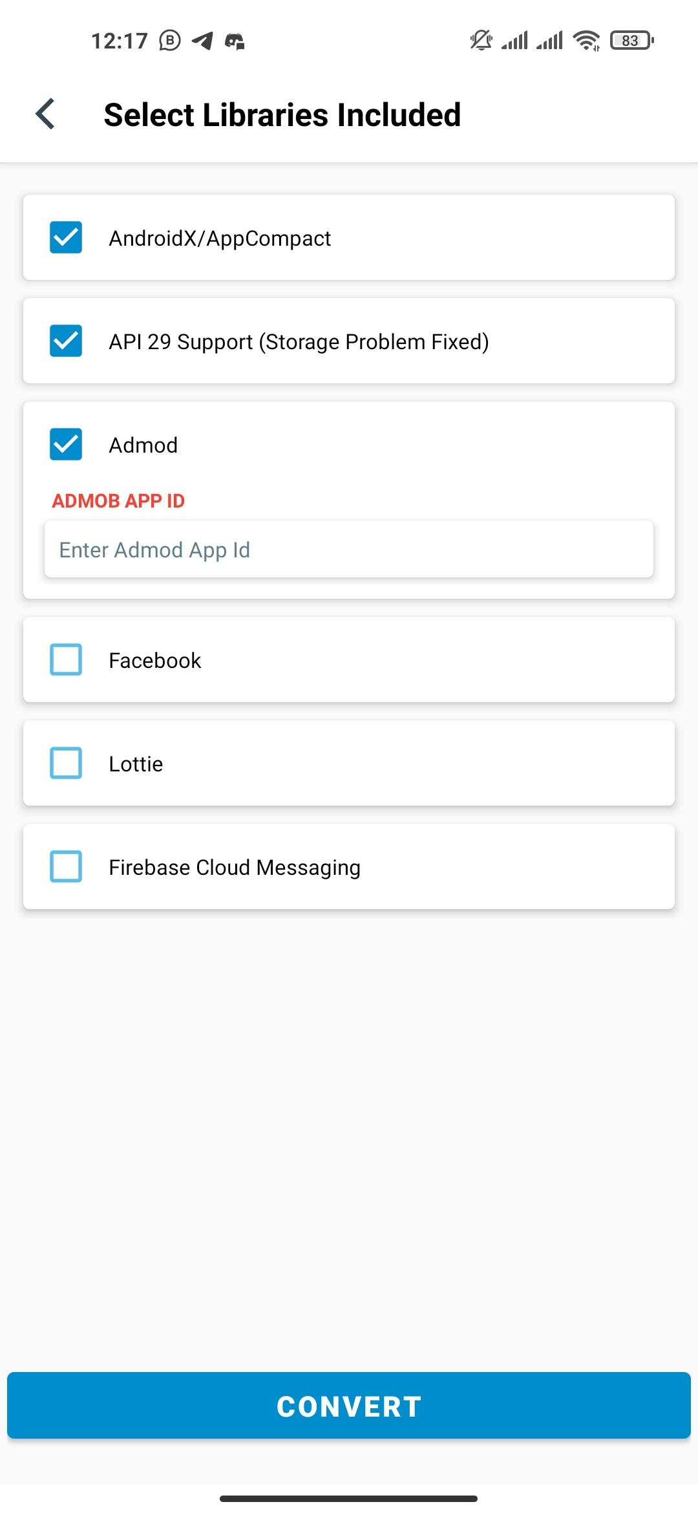Tap the Firebase Cloud Messaging label
This screenshot has height=1513, width=698.
(234, 867)
